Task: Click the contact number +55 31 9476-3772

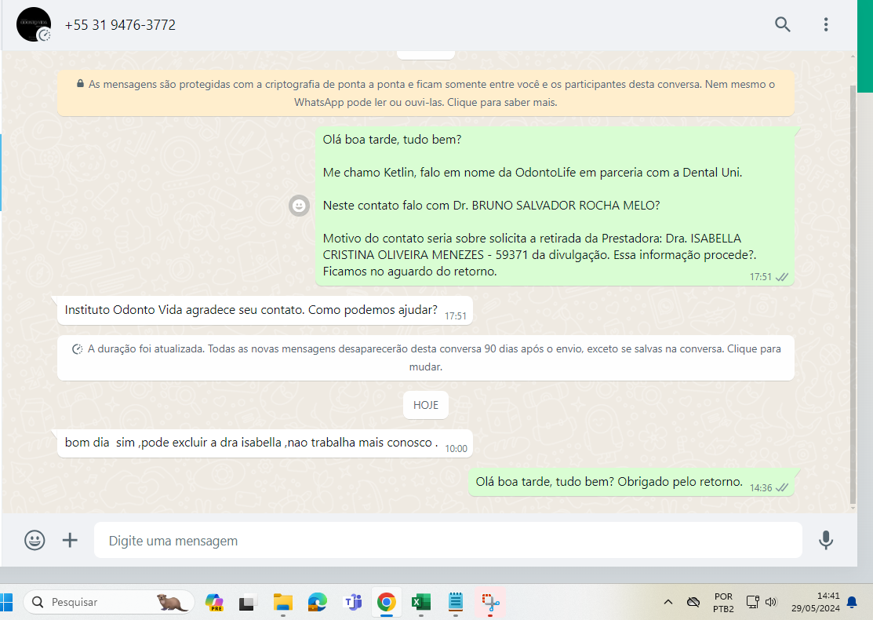Action: coord(120,25)
